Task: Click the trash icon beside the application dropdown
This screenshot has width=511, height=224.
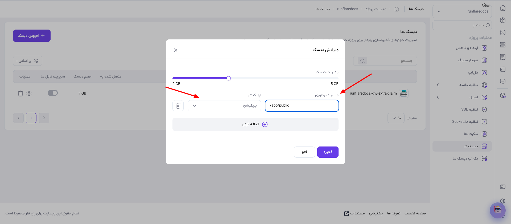Action: point(178,106)
